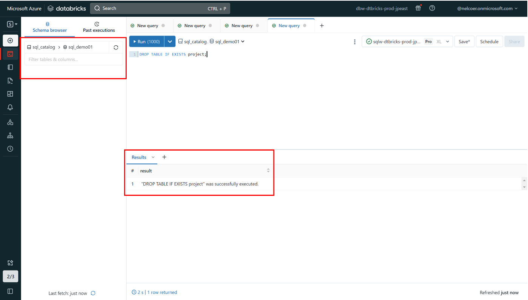The height and width of the screenshot is (300, 528).
Task: Click the Databricks logo
Action: tap(67, 8)
